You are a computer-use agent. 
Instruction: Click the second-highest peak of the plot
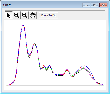click(35, 44)
